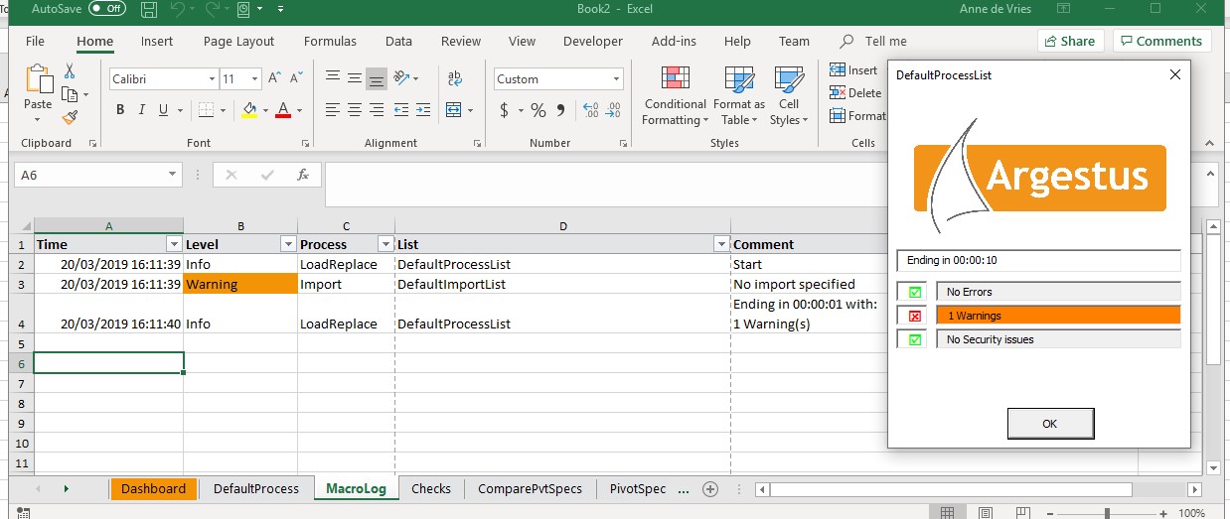
Task: Click the Save floppy disk icon
Action: (149, 9)
